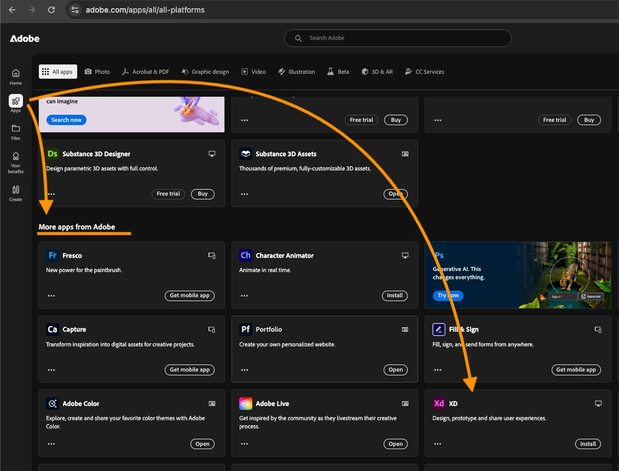The image size is (619, 471).
Task: Click web platform icon on Portfolio card
Action: coord(405,329)
